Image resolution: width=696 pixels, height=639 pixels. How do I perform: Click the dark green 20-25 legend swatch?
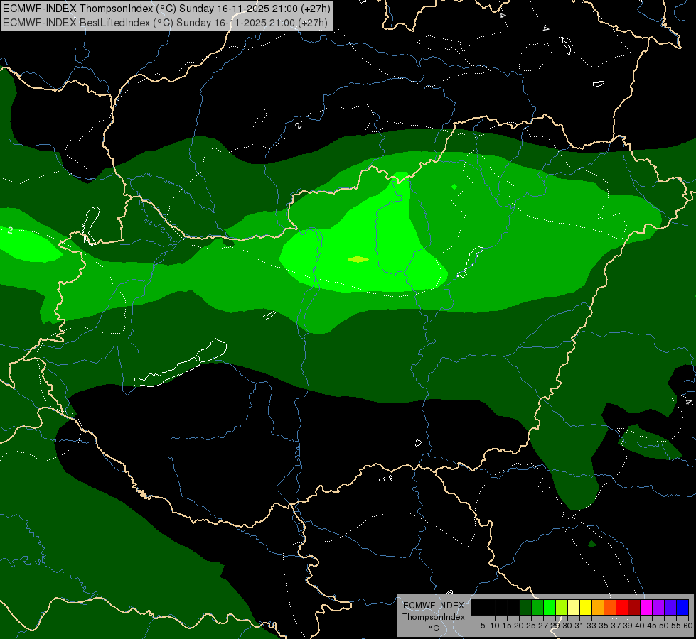pos(525,607)
